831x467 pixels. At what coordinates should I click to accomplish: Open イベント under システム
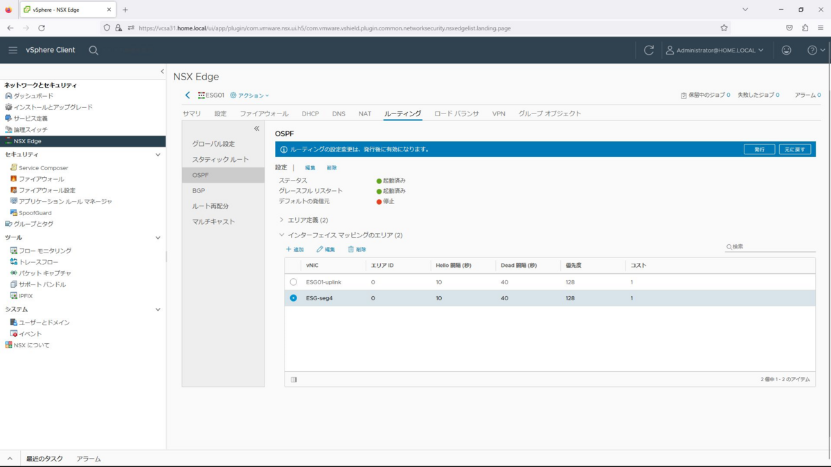coord(30,333)
